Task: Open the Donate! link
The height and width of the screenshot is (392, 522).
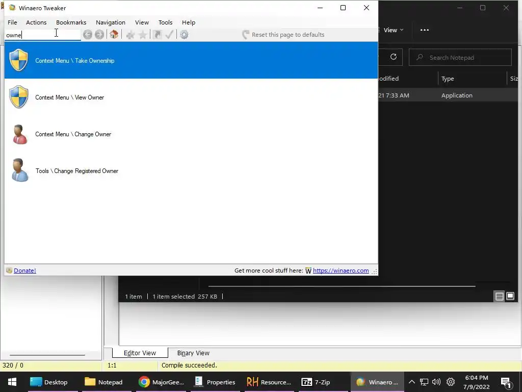Action: (x=25, y=271)
